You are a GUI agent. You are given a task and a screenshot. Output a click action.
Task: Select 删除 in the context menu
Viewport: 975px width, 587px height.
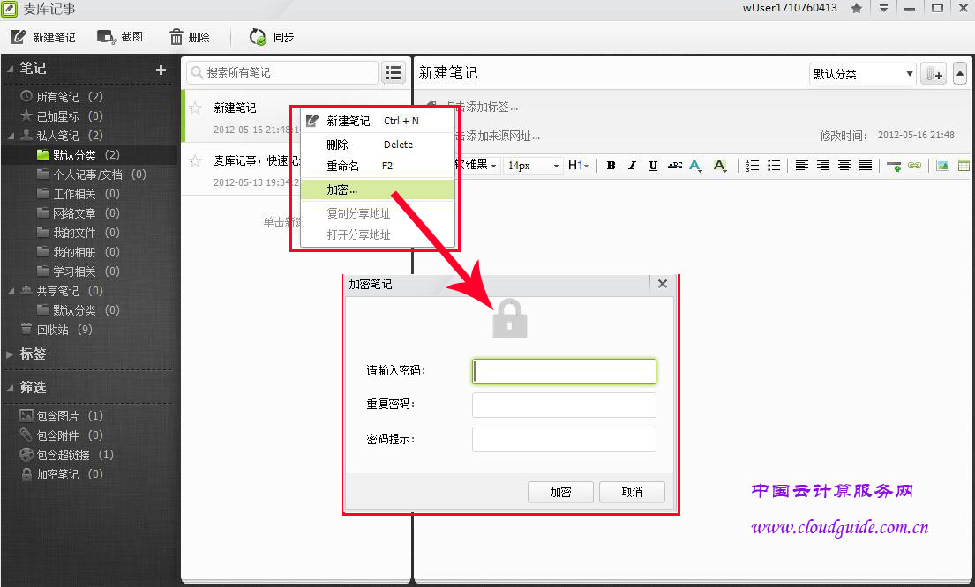click(378, 145)
